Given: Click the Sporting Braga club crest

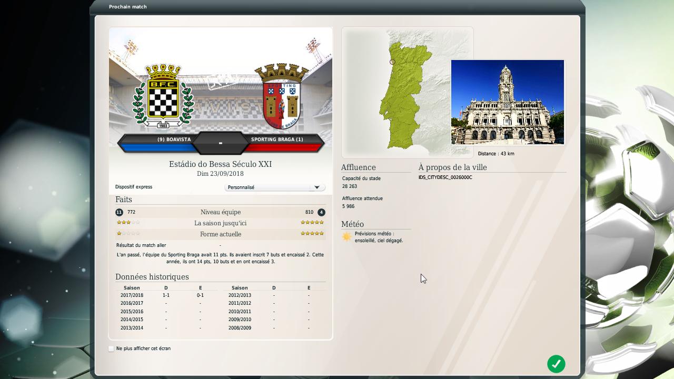Looking at the screenshot, I should click(x=281, y=96).
